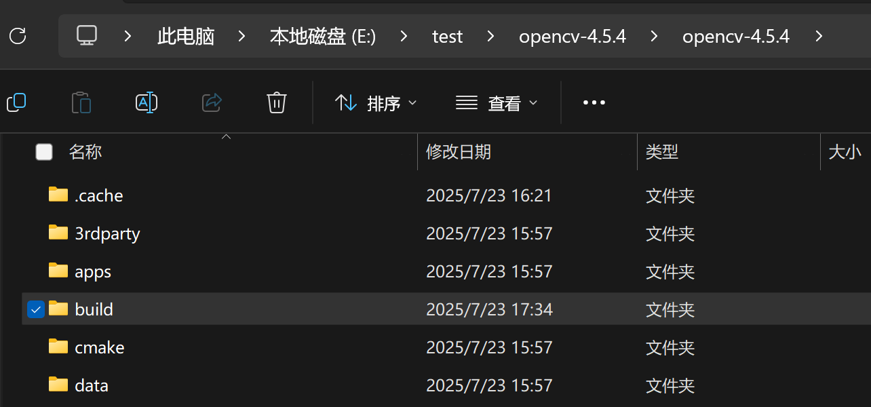This screenshot has height=407, width=871.
Task: Sort by the 修改日期 column header
Action: pyautogui.click(x=459, y=152)
